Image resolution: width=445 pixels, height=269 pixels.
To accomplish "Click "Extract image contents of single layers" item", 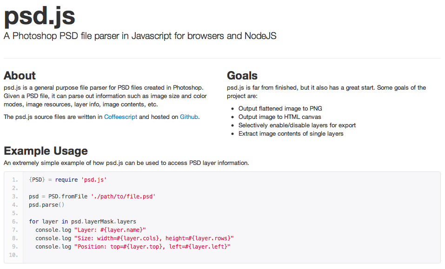I will 291,134.
